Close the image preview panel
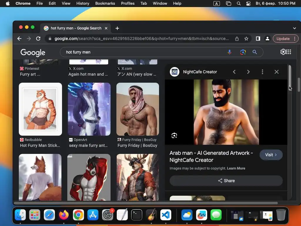 point(276,72)
